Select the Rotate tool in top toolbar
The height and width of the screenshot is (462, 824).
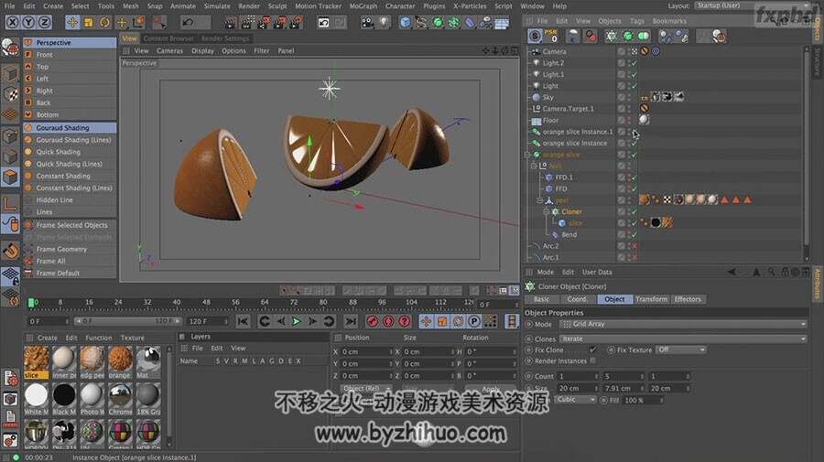(104, 23)
